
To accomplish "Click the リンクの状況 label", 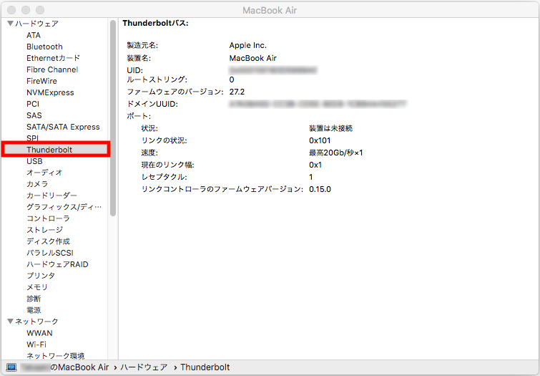I will [x=164, y=140].
